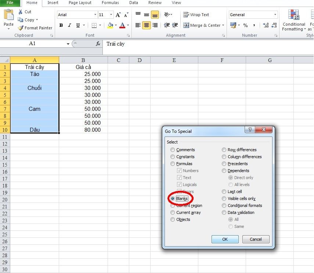Switch to the Formulas ribbon tab
The width and height of the screenshot is (314, 273).
click(110, 3)
